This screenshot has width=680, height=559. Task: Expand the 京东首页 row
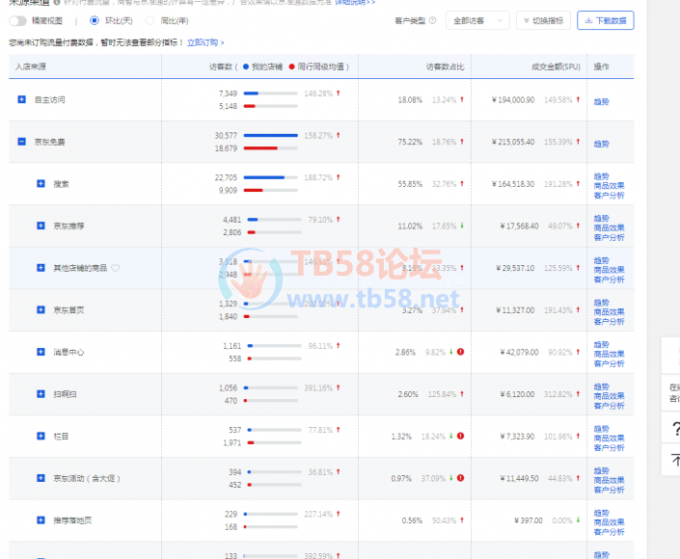pyautogui.click(x=41, y=309)
